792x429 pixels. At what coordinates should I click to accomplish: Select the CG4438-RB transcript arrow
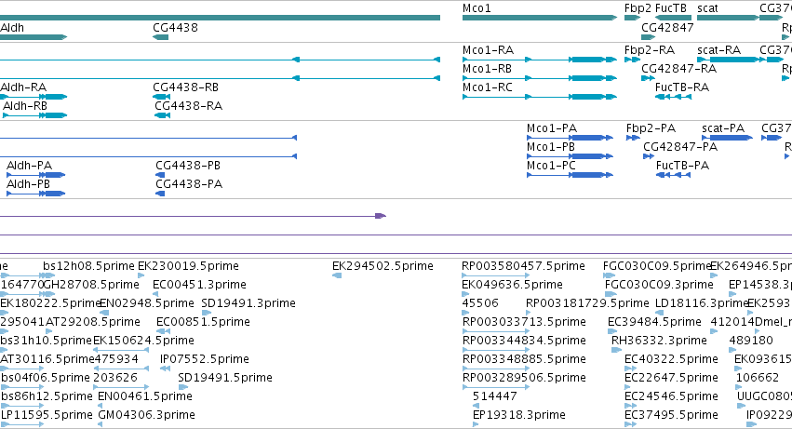[162, 97]
